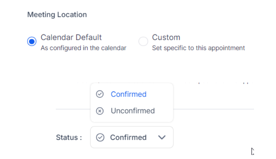Click "Set specific to this appointment" description
This screenshot has height=159, width=276.
198,48
